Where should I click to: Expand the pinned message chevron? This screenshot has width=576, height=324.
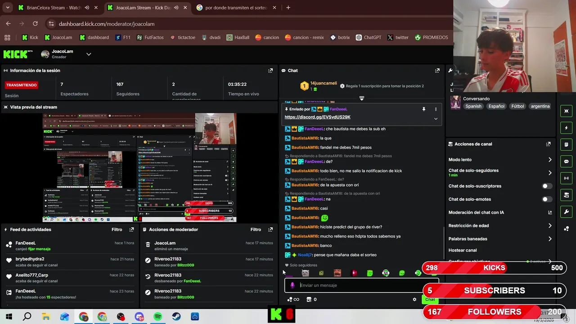[x=436, y=119]
